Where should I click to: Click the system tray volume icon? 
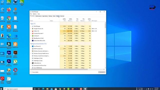pyautogui.click(x=152, y=89)
